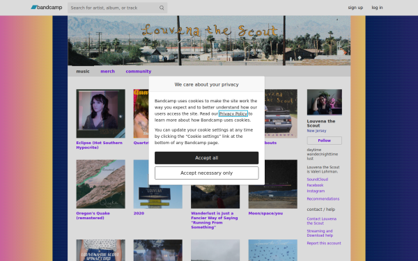Open Oregon's Quake (remastered) title link
The image size is (418, 261).
click(x=93, y=216)
